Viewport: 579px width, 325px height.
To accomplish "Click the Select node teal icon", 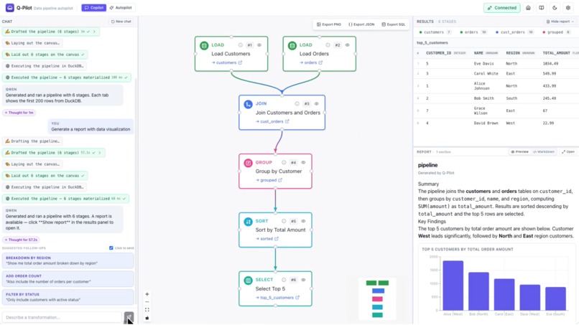I will (x=248, y=280).
